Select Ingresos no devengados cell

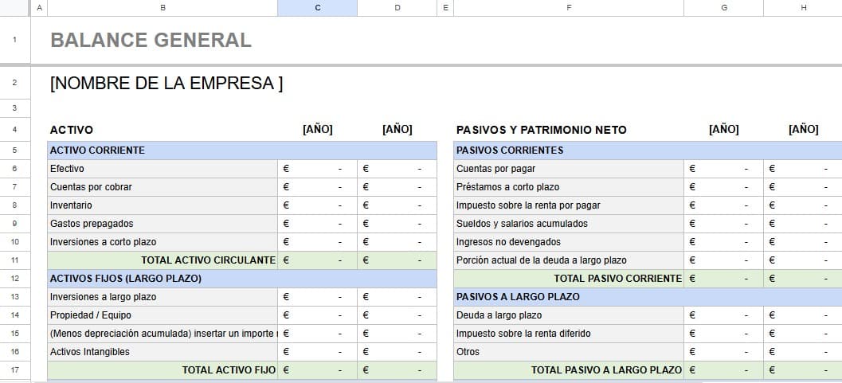click(x=569, y=242)
